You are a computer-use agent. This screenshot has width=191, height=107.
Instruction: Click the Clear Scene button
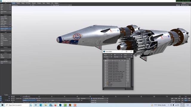tap(6, 11)
